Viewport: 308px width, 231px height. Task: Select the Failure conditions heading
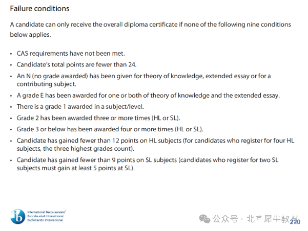click(39, 9)
